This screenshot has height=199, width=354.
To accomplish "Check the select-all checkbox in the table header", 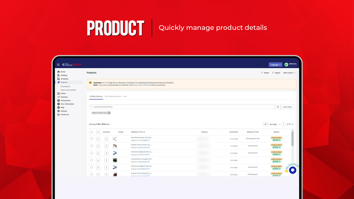I will point(92,132).
